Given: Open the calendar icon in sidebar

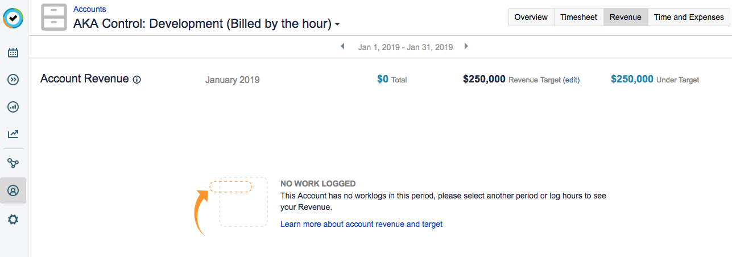Looking at the screenshot, I should (x=13, y=53).
